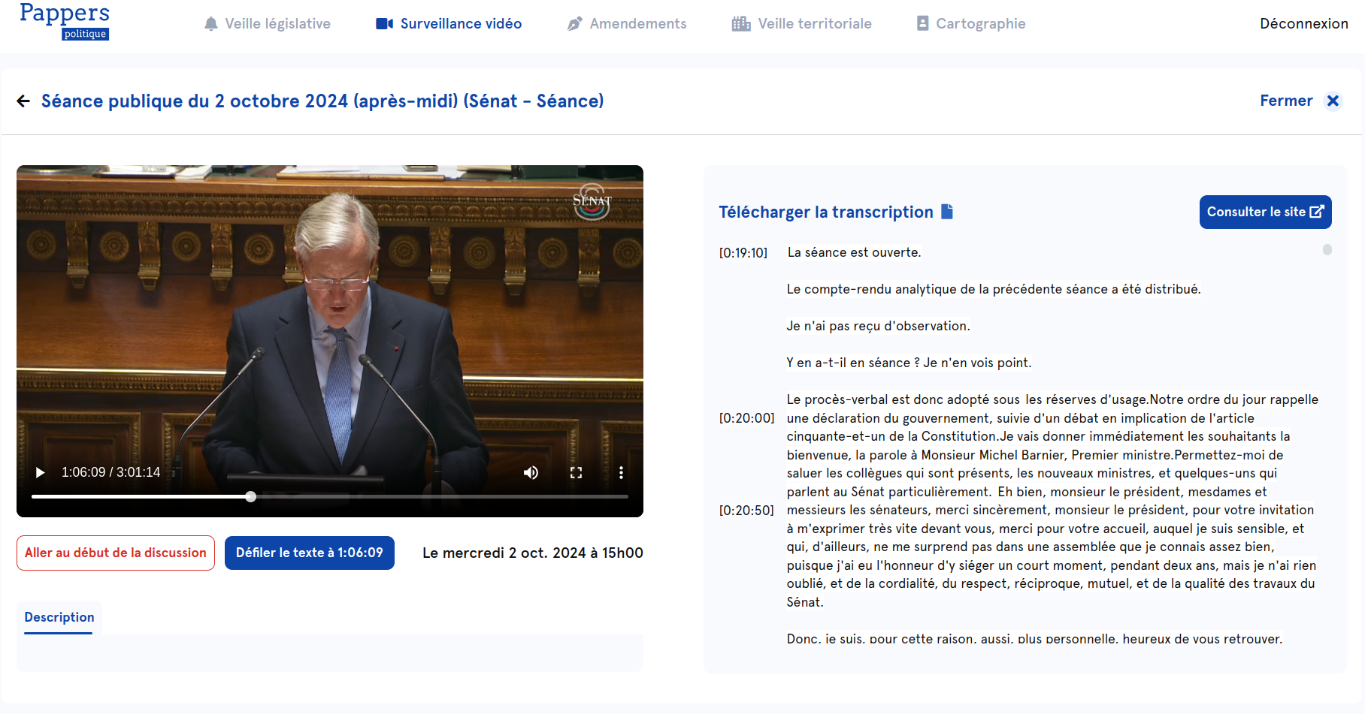Click the text 'La séance est ouverte.'
The height and width of the screenshot is (714, 1365).
[x=854, y=252]
